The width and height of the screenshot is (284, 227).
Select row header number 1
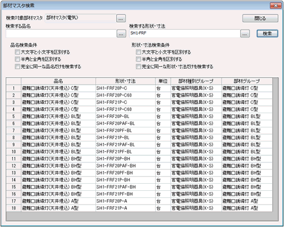coord(14,88)
